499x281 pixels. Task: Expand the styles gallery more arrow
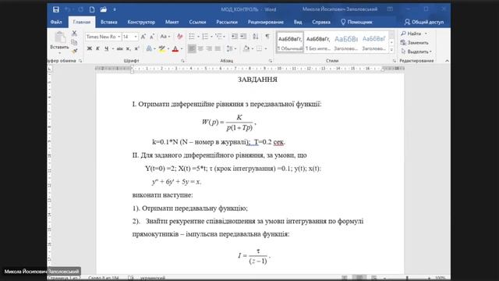click(x=391, y=50)
